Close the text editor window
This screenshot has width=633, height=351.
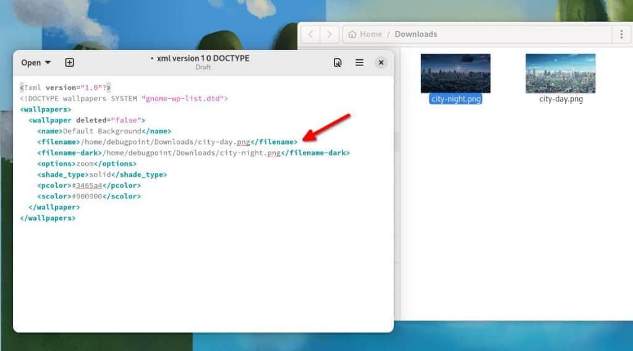[381, 62]
